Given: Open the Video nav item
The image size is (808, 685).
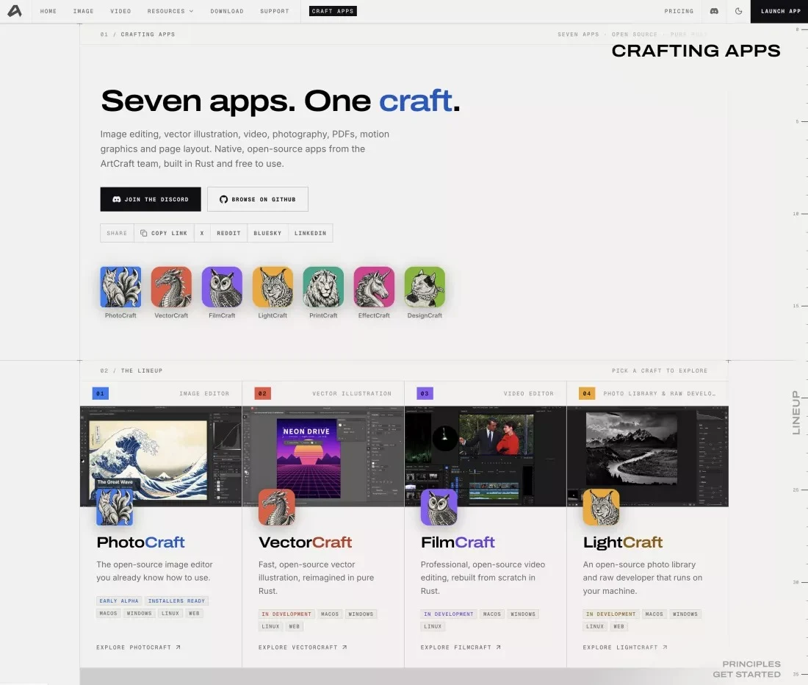Looking at the screenshot, I should tap(120, 11).
